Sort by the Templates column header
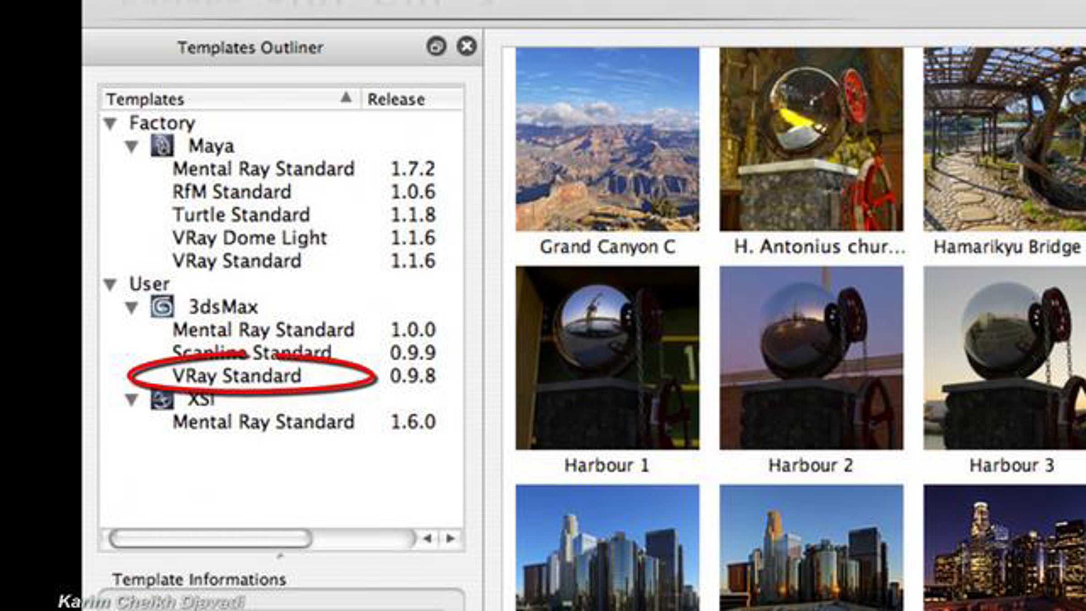Viewport: 1086px width, 611px height. [x=231, y=99]
